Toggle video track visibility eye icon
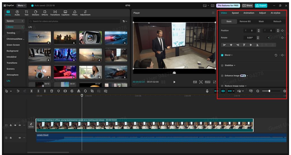The height and width of the screenshot is (155, 291). click(15, 125)
